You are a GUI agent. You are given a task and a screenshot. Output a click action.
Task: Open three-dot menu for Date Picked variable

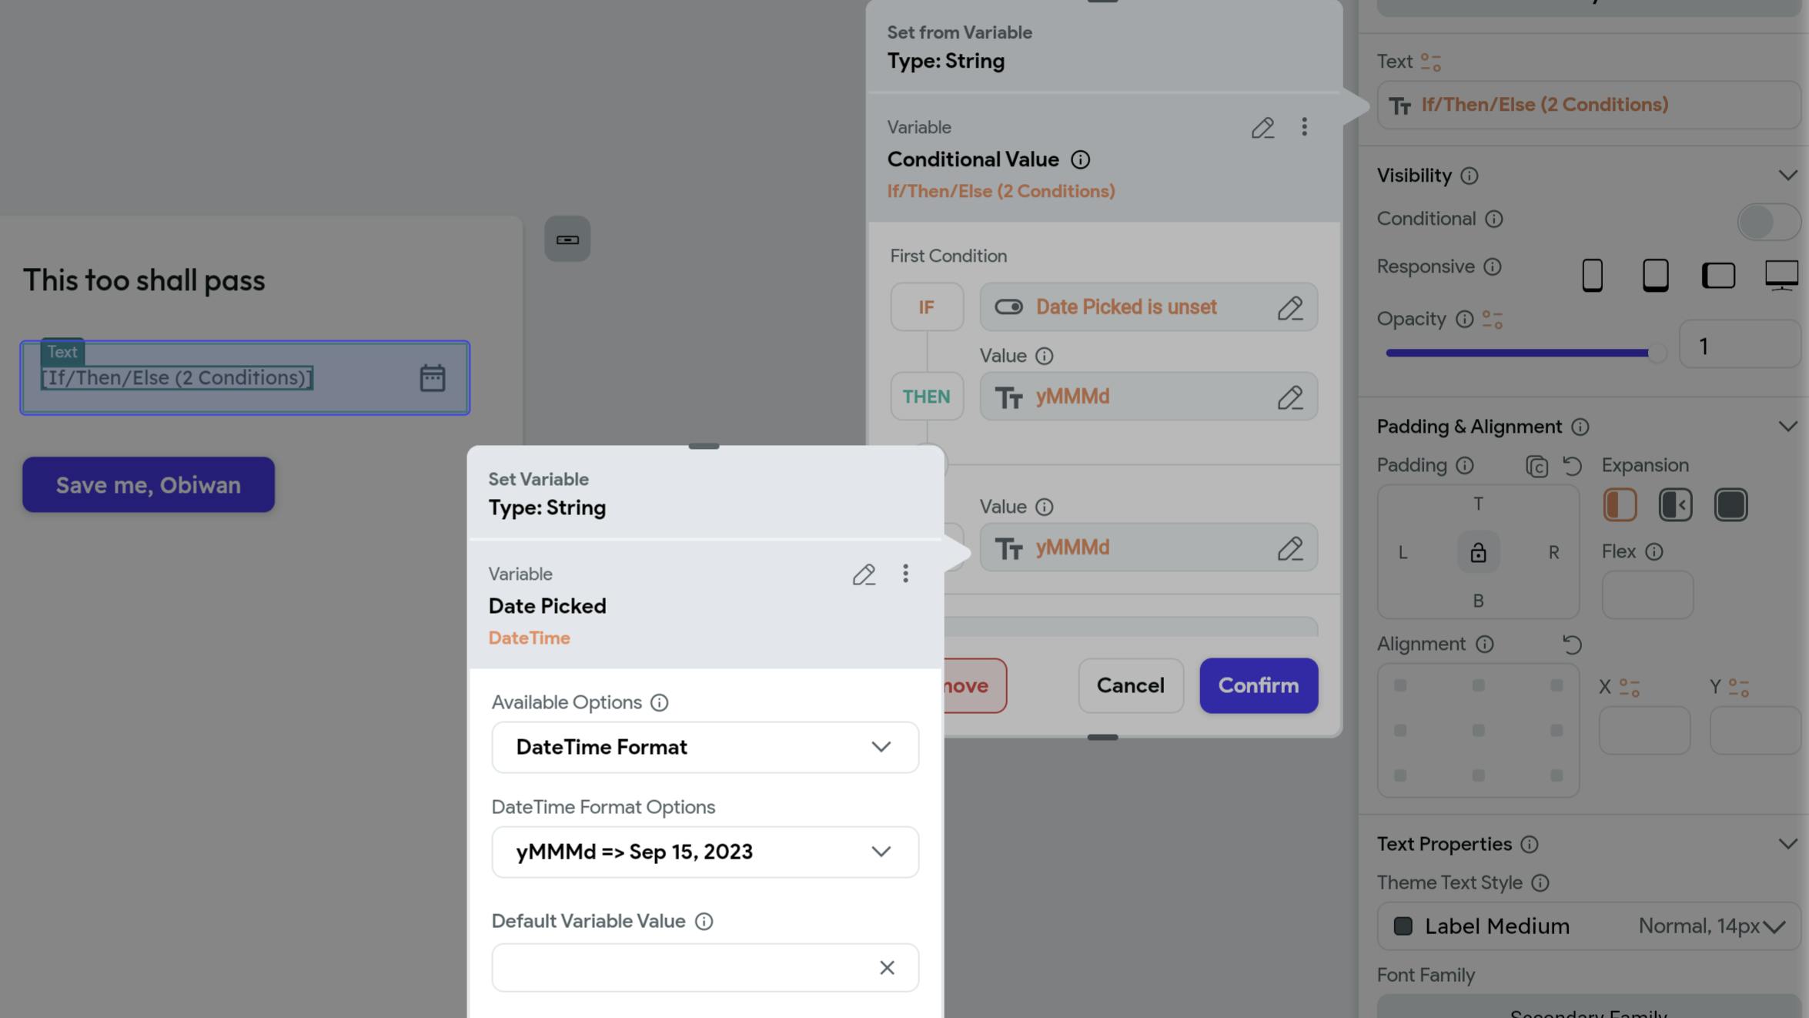(905, 574)
